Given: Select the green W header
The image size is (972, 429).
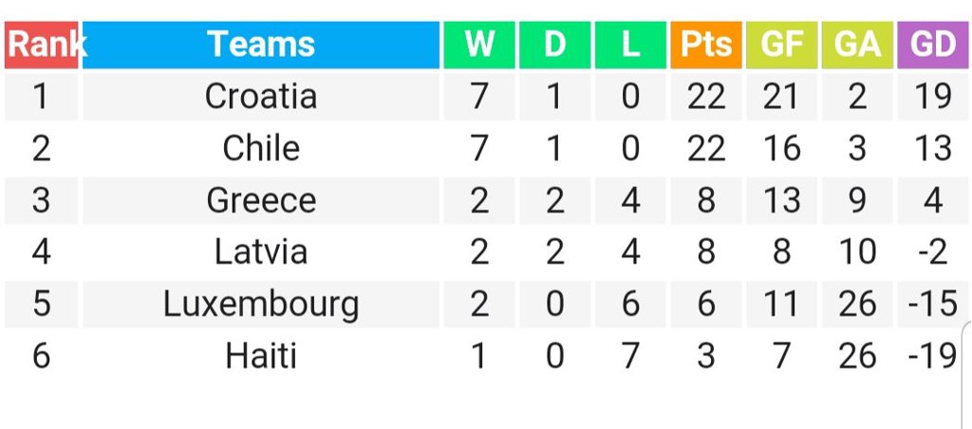Looking at the screenshot, I should click(x=479, y=45).
